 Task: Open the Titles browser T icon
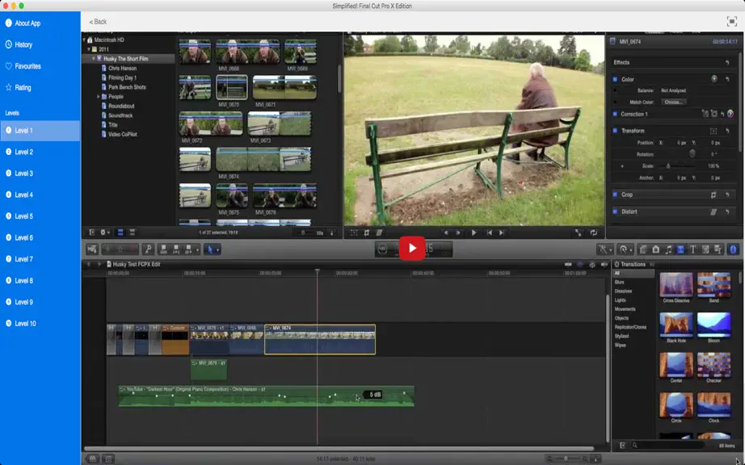coord(692,249)
